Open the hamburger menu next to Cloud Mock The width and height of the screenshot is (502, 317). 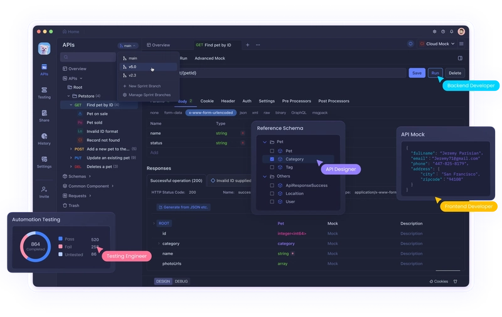pyautogui.click(x=461, y=43)
